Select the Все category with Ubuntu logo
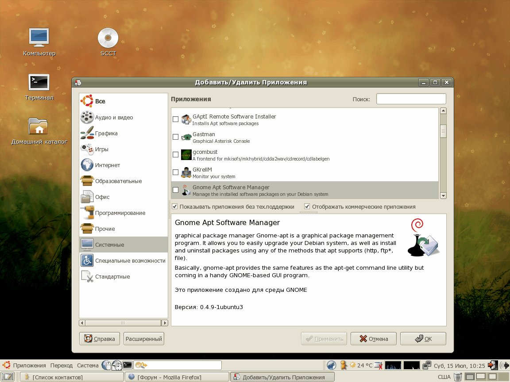Viewport: 510px width, 382px height. coord(123,101)
